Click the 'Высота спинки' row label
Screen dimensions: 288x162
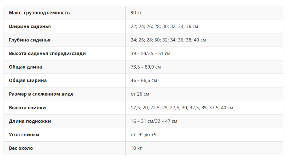28,108
